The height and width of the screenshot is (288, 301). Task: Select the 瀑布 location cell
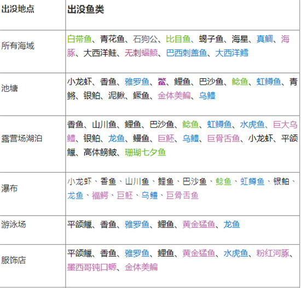tap(10, 188)
